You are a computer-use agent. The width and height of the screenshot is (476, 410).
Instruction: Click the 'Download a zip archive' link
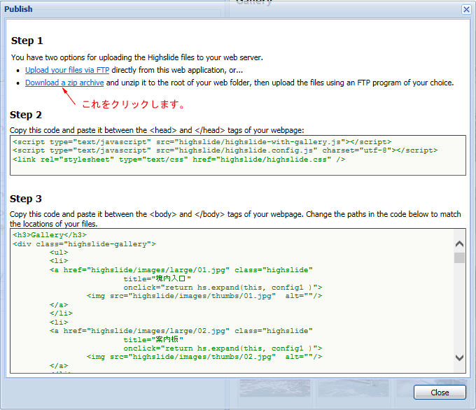pyautogui.click(x=64, y=83)
